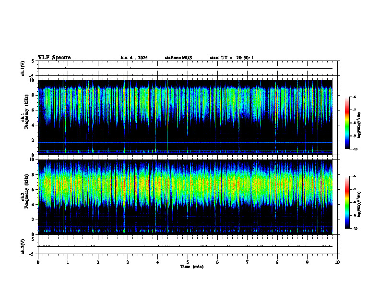
Task: Click the "Time (min)" x-axis label
Action: (192, 267)
